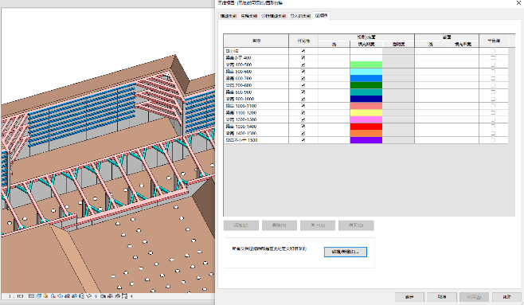Toggle the Shadows icon in view bar
The image size is (524, 305).
pyautogui.click(x=53, y=296)
